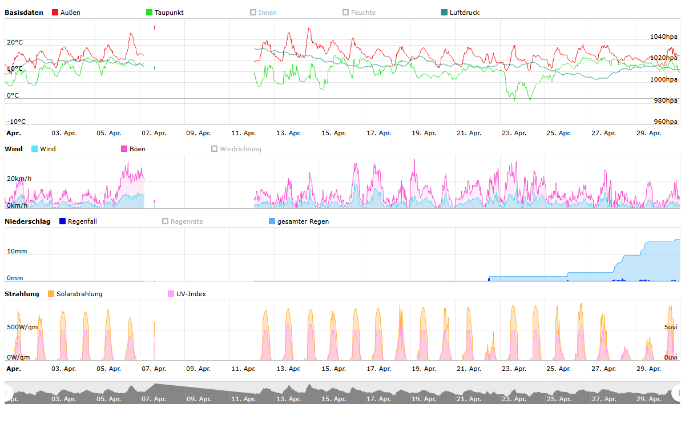The image size is (685, 428).
Task: Click the left navigator range handle
Action: [x=8, y=393]
